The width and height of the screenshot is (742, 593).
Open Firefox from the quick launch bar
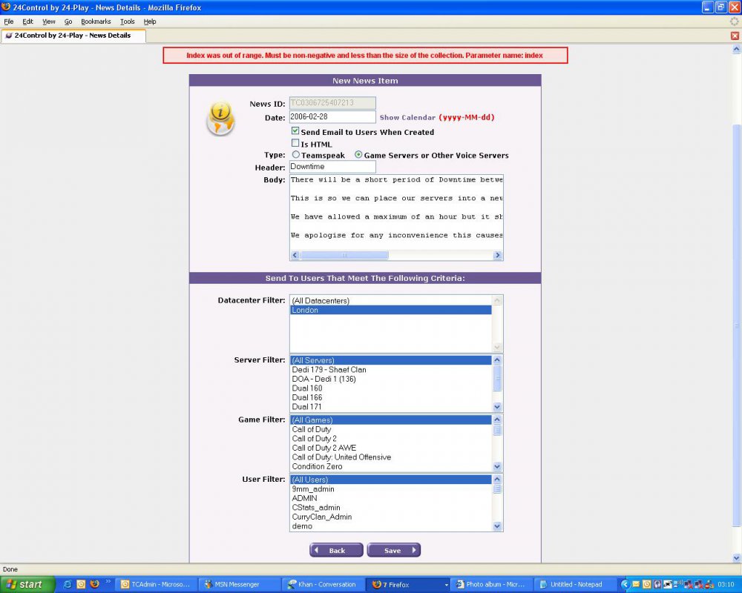94,584
